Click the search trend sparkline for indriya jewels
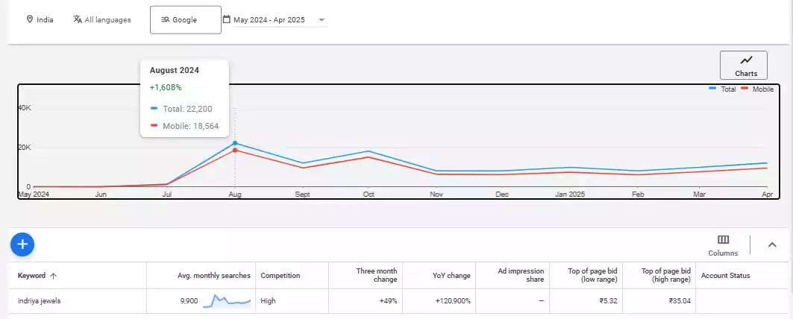This screenshot has height=319, width=793. click(227, 300)
